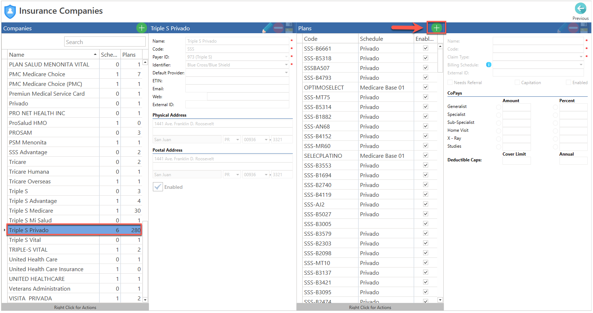Toggle Enabled checkbox for SSS-B3005
Image resolution: width=593 pixels, height=313 pixels.
coord(426,223)
